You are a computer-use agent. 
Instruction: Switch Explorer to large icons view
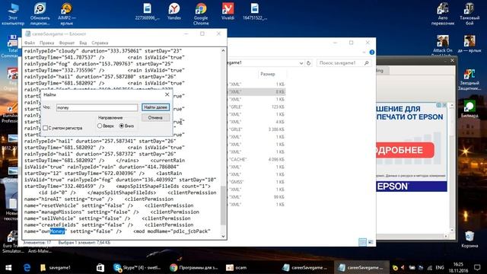371,242
